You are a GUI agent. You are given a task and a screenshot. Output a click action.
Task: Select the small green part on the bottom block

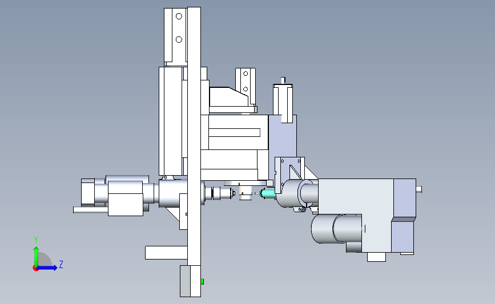coord(202,281)
